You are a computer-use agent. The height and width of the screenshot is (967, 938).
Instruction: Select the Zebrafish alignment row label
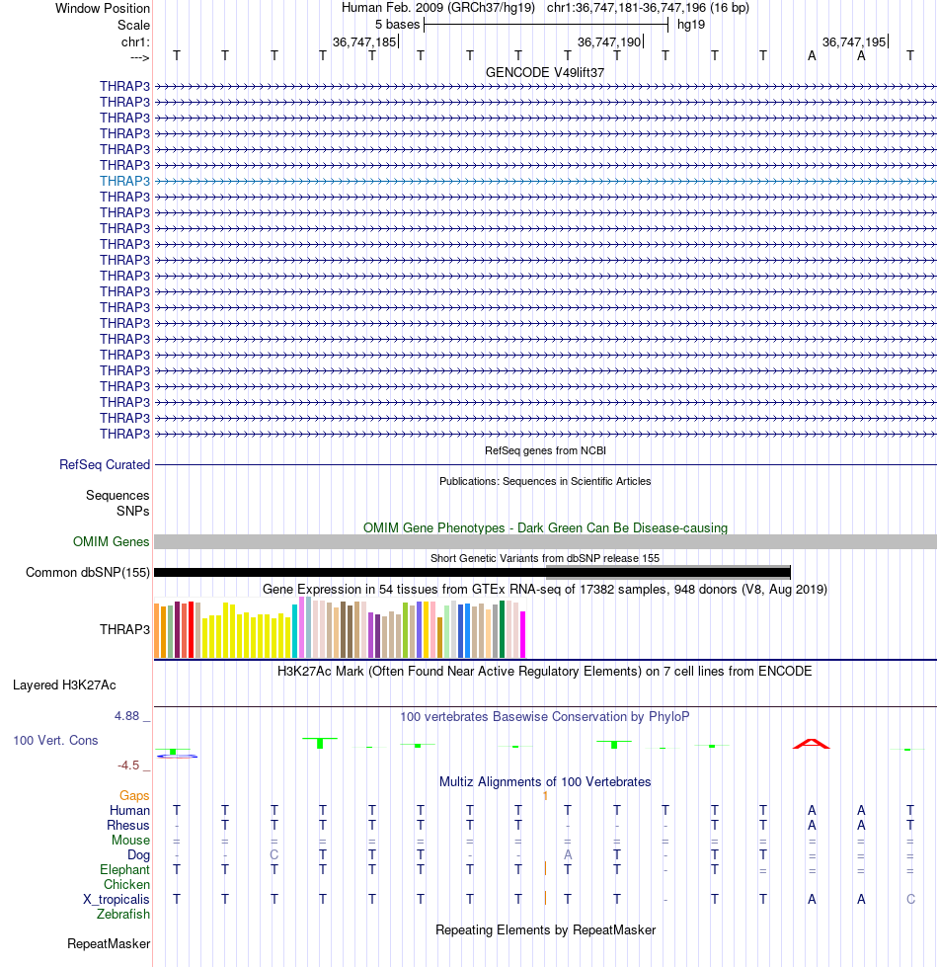(x=123, y=914)
